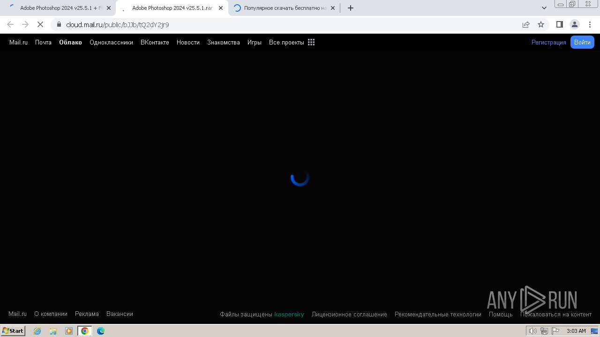Open the Chrome profile avatar
The width and height of the screenshot is (600, 337).
[x=575, y=24]
